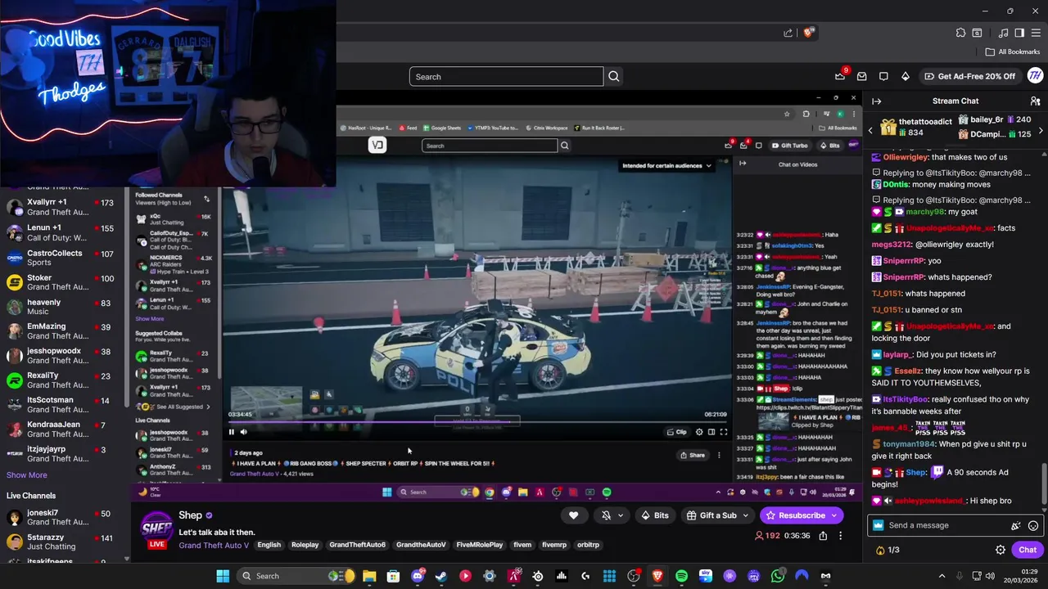The width and height of the screenshot is (1048, 589).
Task: Click the Clip button in VOD player
Action: point(677,432)
